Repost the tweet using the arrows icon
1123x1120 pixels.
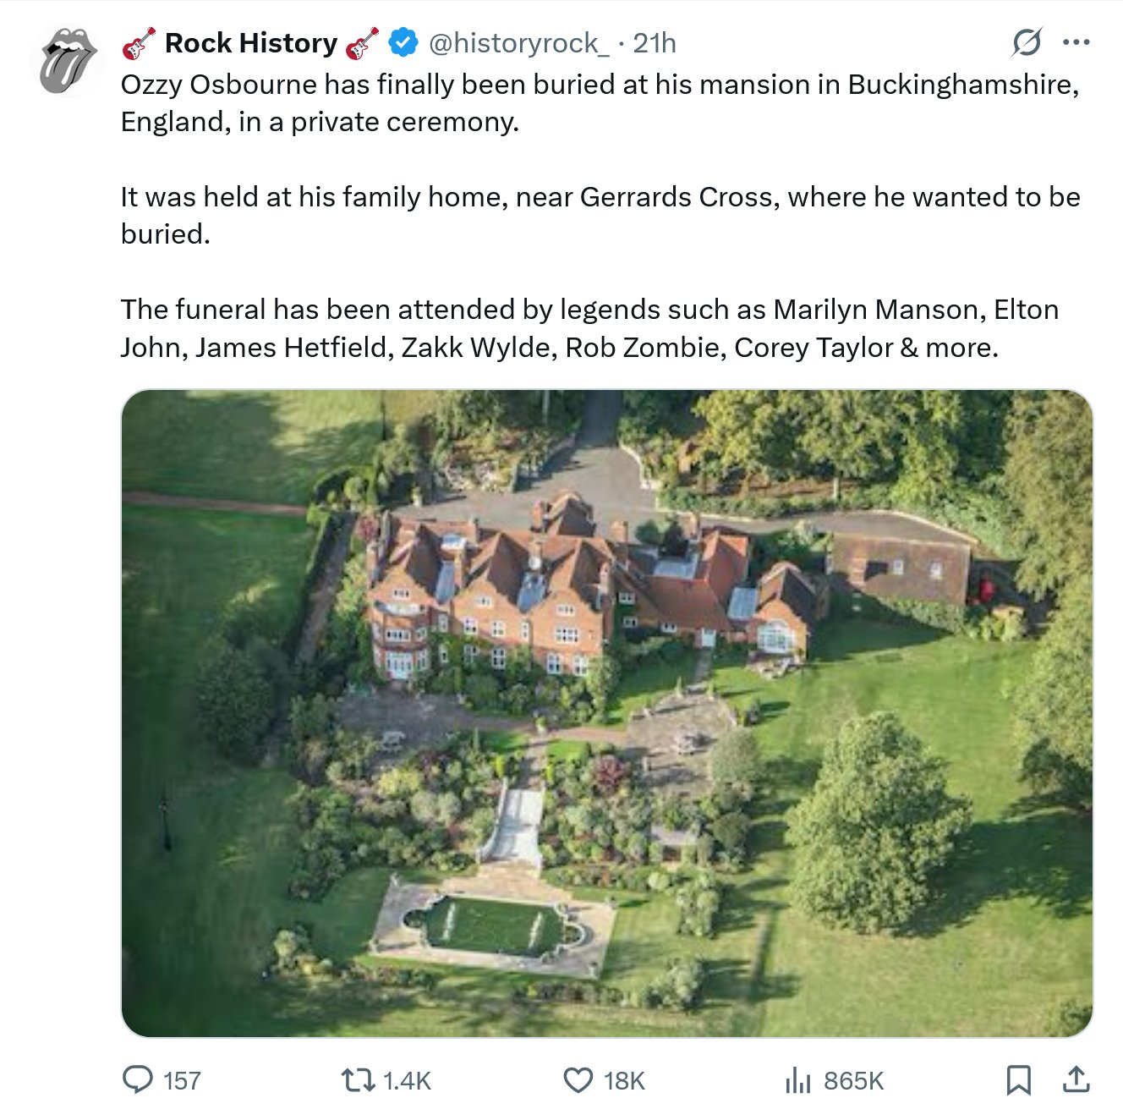pyautogui.click(x=357, y=1080)
